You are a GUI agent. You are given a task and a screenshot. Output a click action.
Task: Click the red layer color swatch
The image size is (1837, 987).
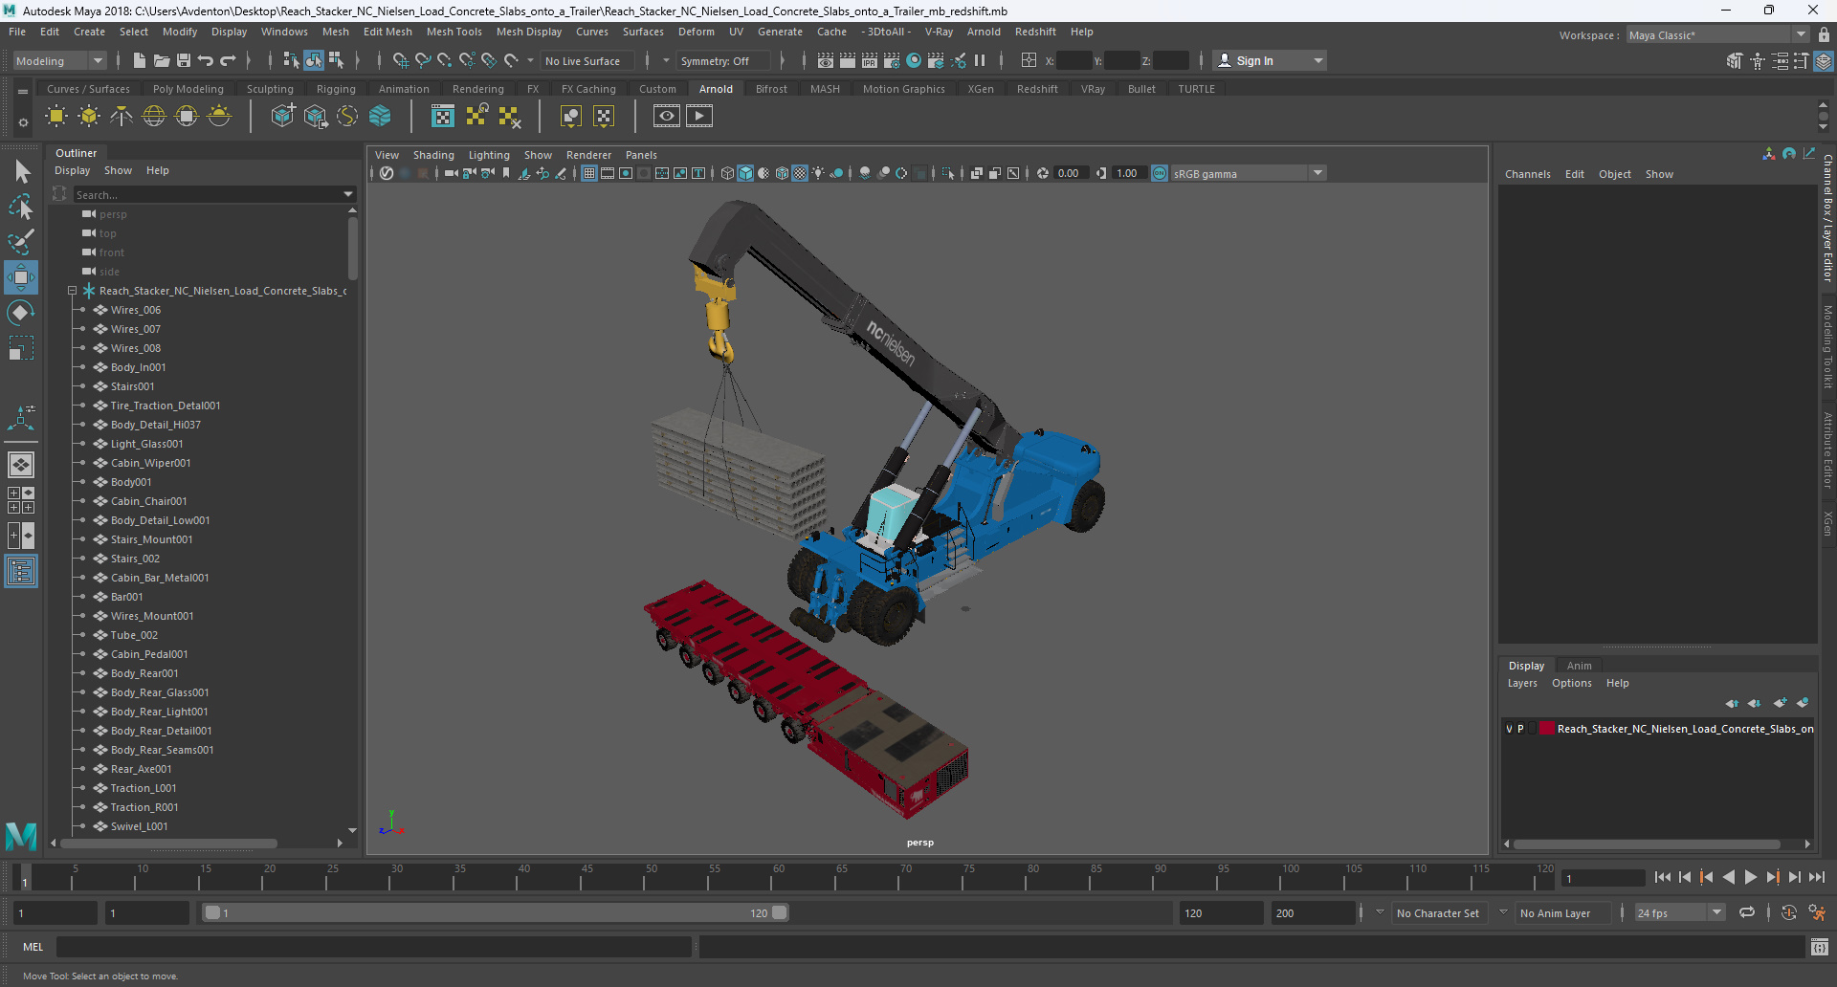[1546, 729]
